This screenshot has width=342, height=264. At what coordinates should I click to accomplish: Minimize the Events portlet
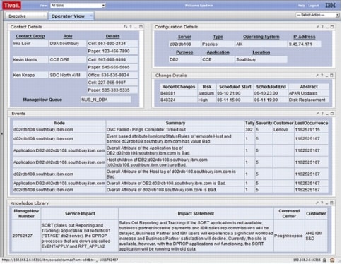327,114
